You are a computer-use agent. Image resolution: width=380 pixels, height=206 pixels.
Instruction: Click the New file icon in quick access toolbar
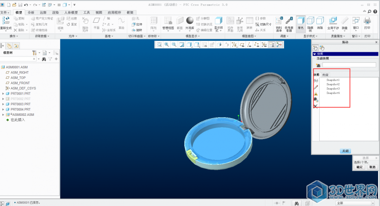pyautogui.click(x=9, y=5)
